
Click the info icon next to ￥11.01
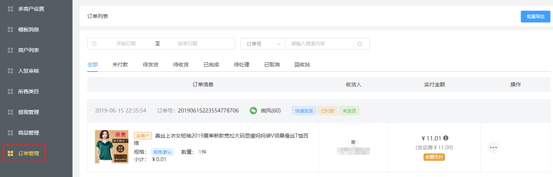446,138
